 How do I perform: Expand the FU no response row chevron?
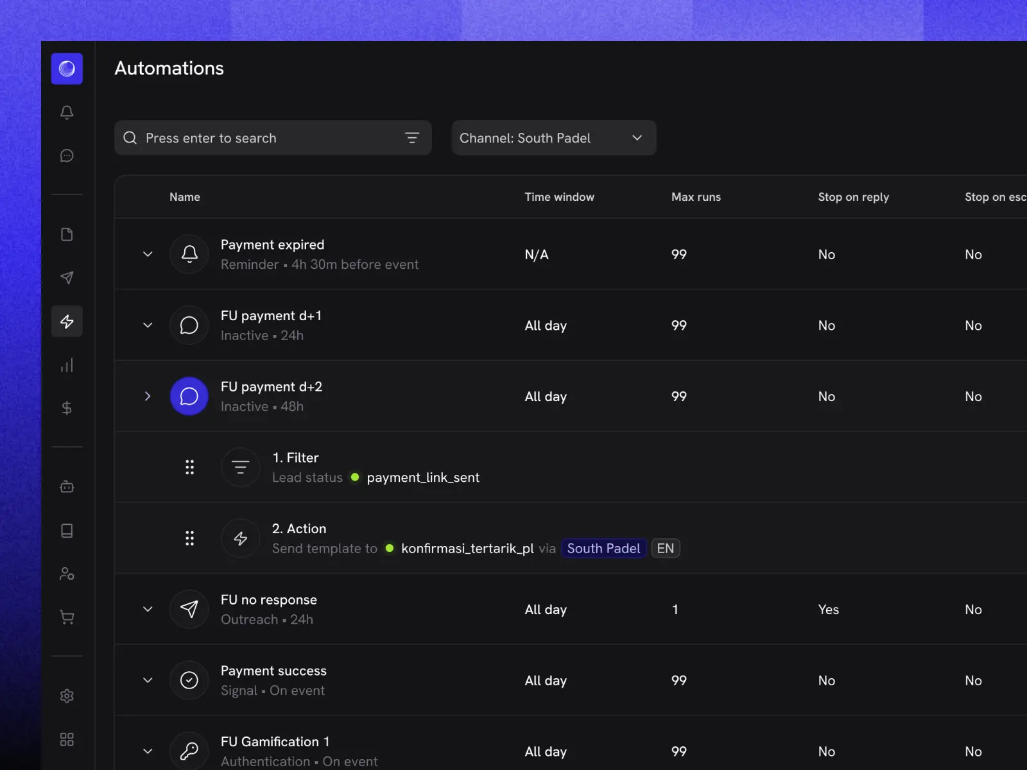pyautogui.click(x=148, y=609)
